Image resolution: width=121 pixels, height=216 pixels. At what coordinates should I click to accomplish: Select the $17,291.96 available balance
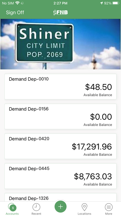point(92,146)
